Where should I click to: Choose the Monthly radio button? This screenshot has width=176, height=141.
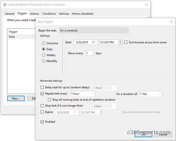[x=43, y=61]
